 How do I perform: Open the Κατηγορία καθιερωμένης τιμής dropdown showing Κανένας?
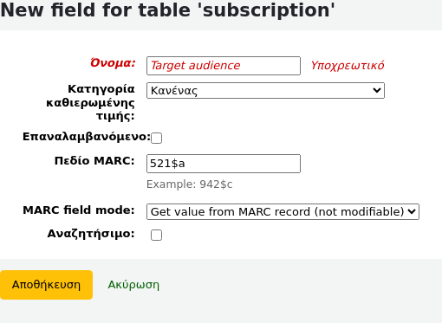[265, 91]
